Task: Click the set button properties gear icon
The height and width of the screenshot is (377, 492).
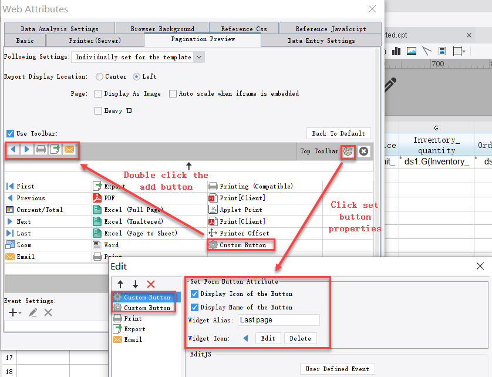Action: point(348,151)
